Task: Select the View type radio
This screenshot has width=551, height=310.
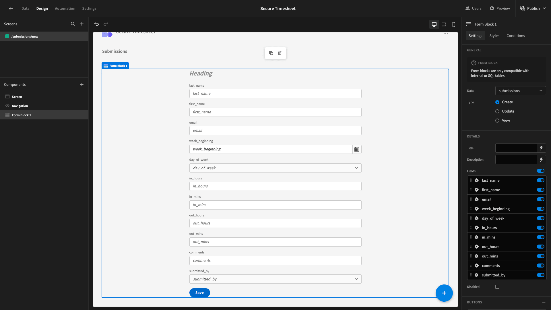Action: (497, 121)
